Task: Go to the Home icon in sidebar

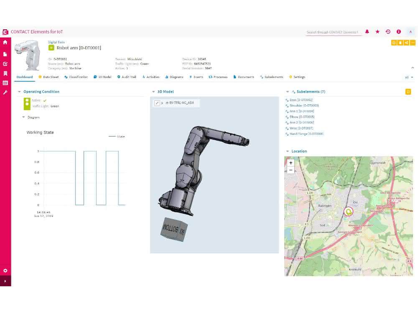Action: click(5, 42)
